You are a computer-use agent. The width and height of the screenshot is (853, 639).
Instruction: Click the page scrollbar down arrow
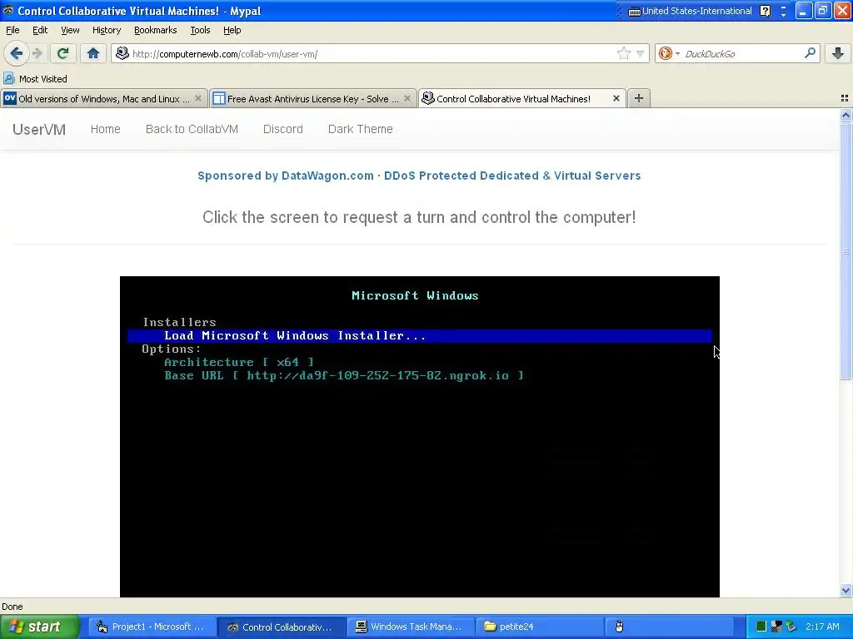[x=846, y=590]
